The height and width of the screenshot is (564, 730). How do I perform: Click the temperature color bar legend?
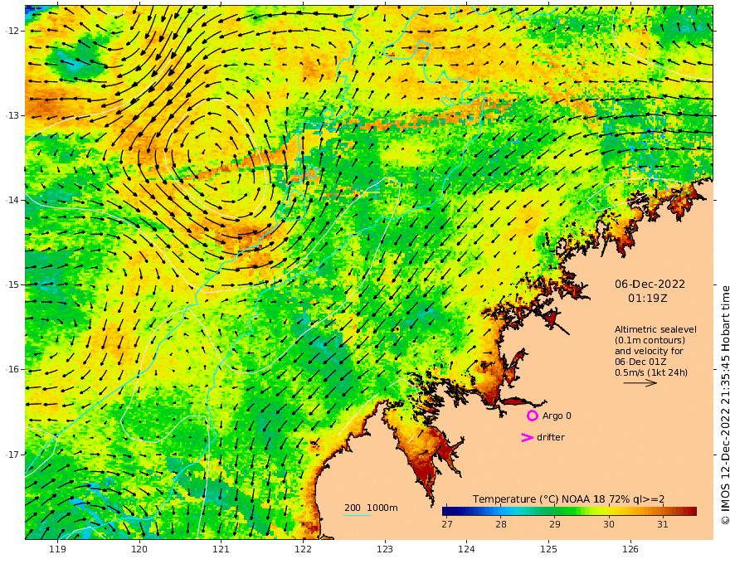[x=569, y=512]
